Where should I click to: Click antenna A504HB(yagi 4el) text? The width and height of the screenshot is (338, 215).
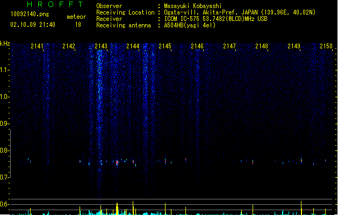pos(190,25)
